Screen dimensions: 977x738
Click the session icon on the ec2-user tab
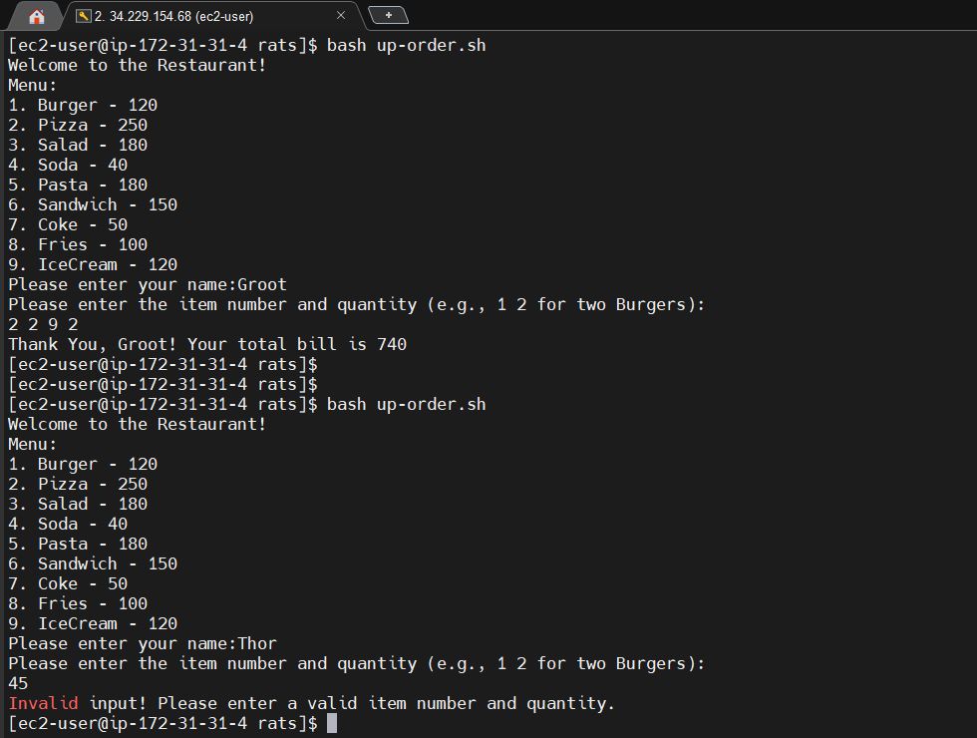pos(83,16)
